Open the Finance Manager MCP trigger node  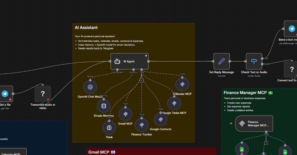(254, 124)
